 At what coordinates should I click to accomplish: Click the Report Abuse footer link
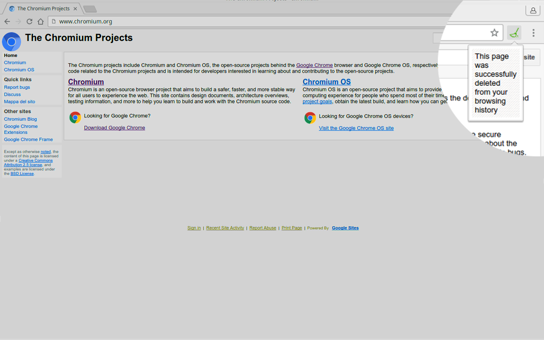pyautogui.click(x=263, y=228)
